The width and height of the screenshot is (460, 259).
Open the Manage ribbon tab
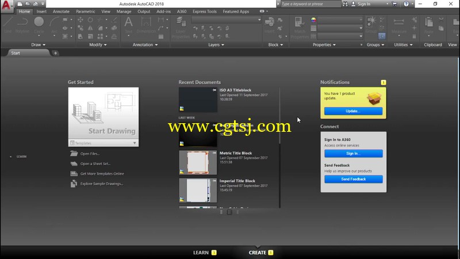coord(124,12)
